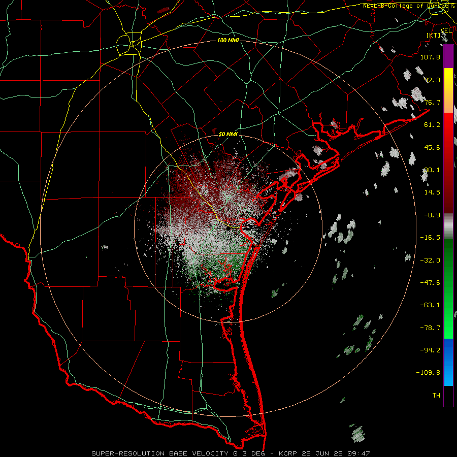
Task: Select the 14.5 velocity scale value
Action: point(432,192)
